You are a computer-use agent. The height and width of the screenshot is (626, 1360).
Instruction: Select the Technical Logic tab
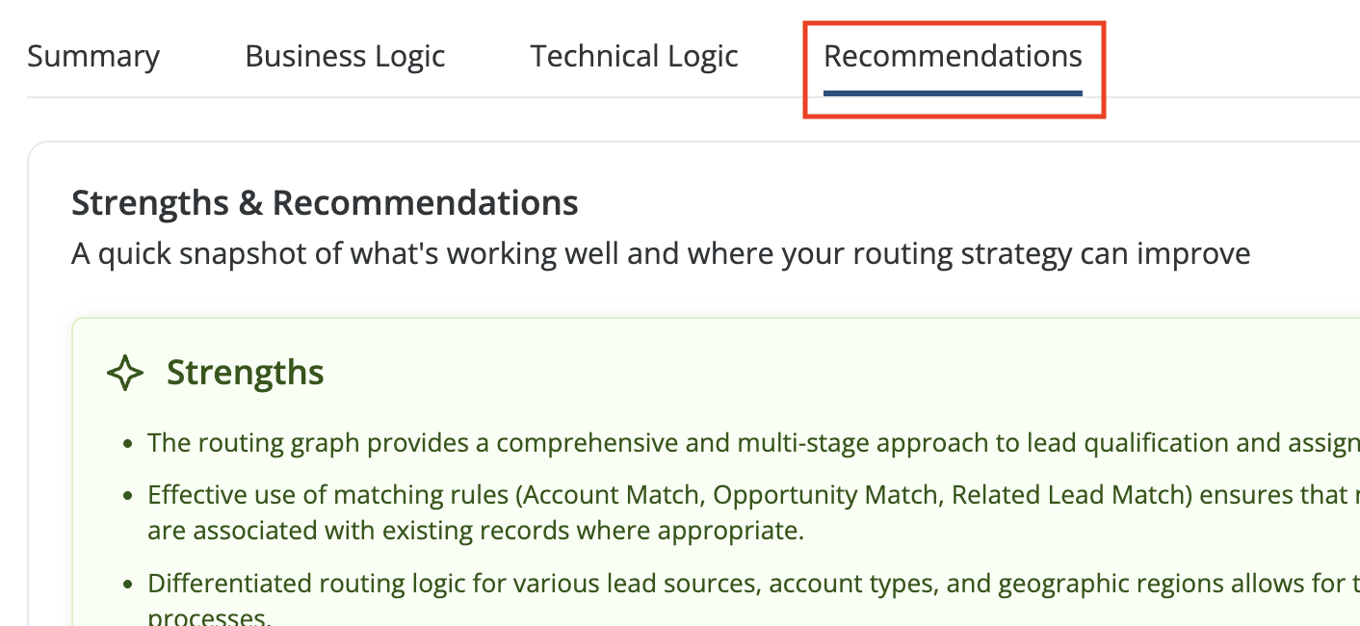(634, 57)
